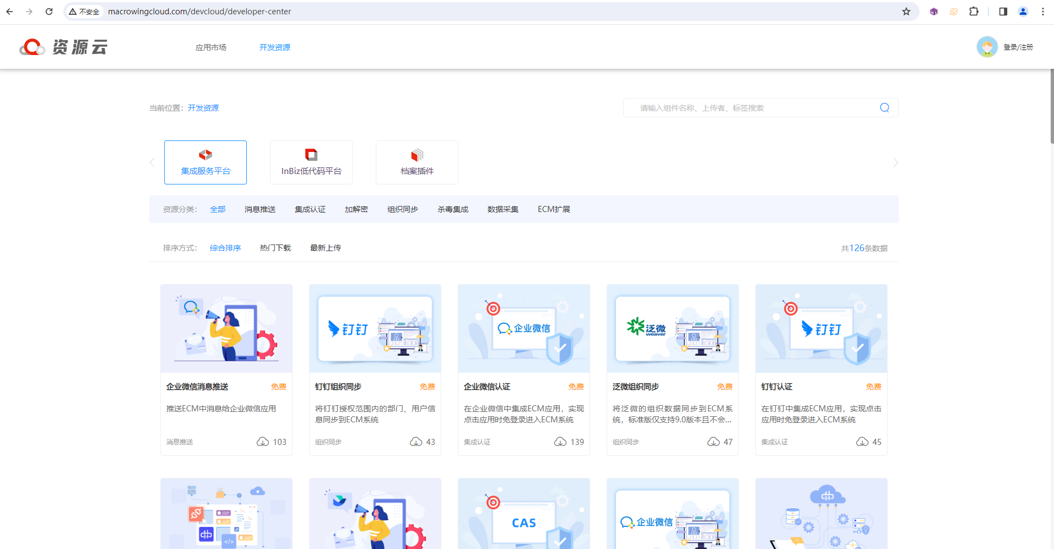Select the 档案插件 platform card

(417, 162)
